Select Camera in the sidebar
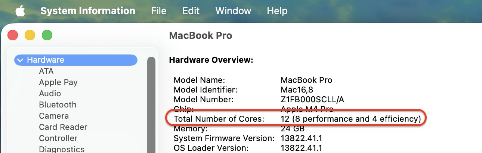Screen dimensions: 482x153 click(54, 116)
